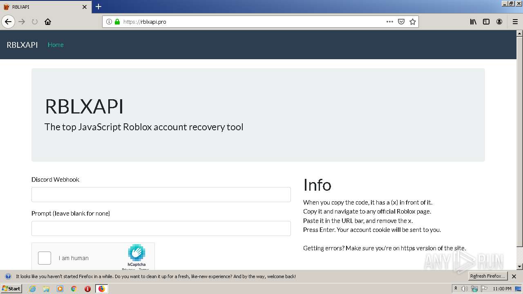
Task: Open Windows Explorer folder in taskbar
Action: point(46,289)
